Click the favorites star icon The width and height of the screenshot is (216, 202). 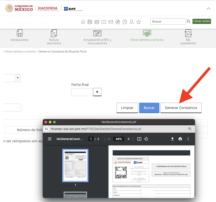point(139,22)
